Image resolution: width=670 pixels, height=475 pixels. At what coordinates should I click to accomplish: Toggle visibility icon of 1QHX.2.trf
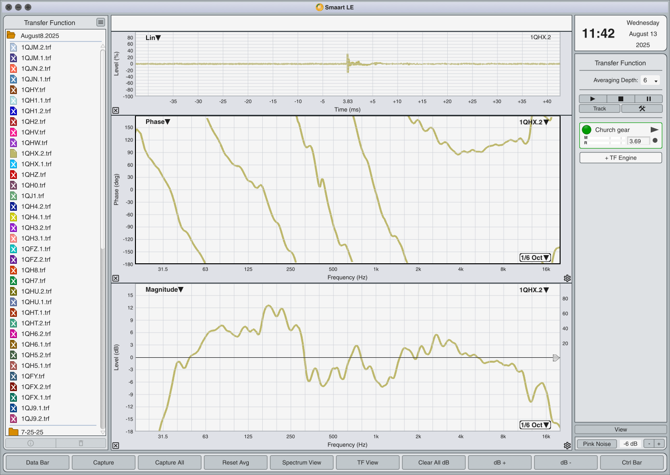[x=13, y=153]
